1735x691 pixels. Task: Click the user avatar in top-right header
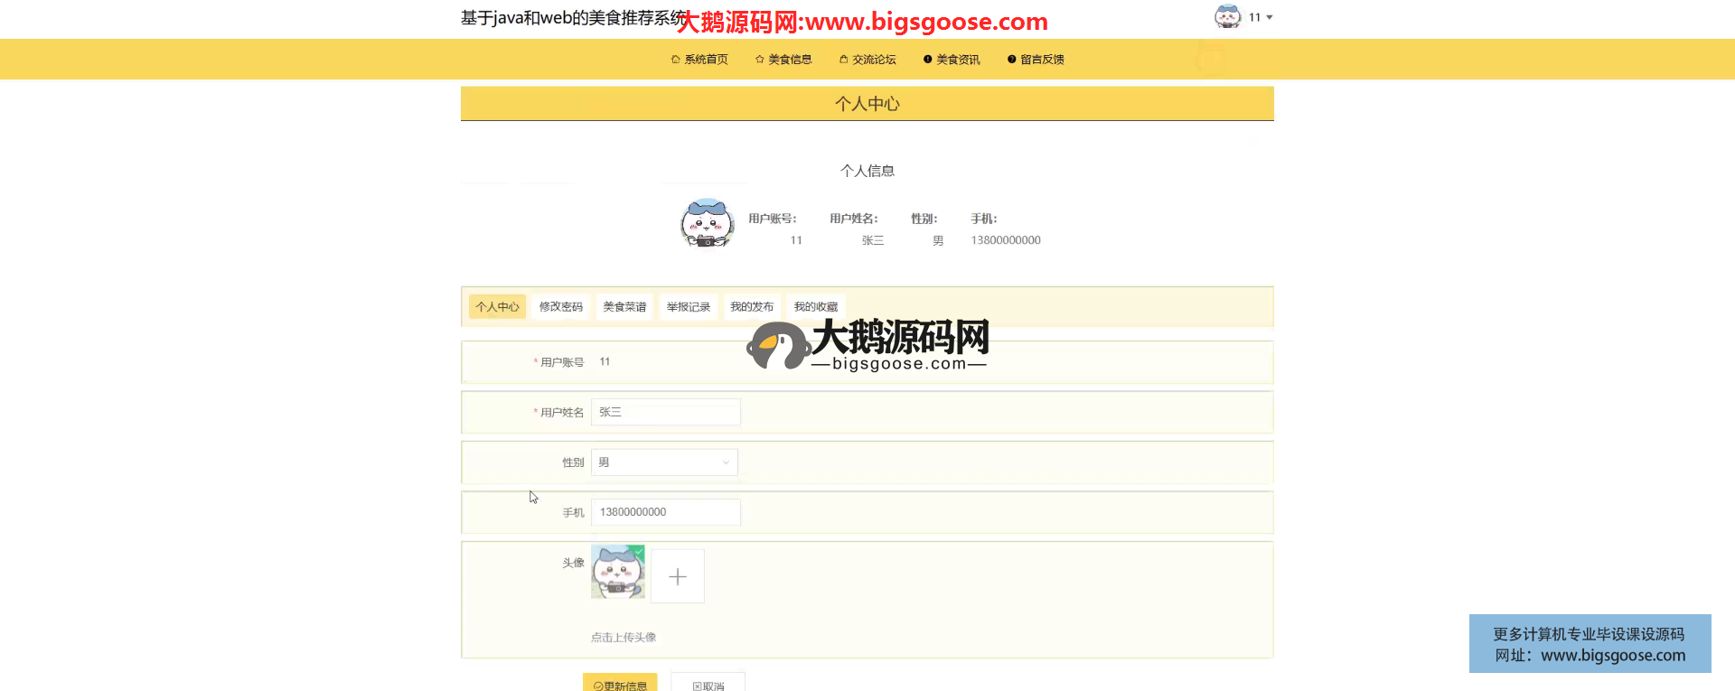click(x=1227, y=17)
